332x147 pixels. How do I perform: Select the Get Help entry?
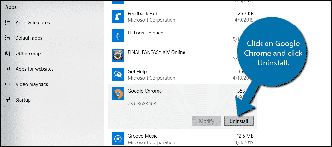coord(137,71)
